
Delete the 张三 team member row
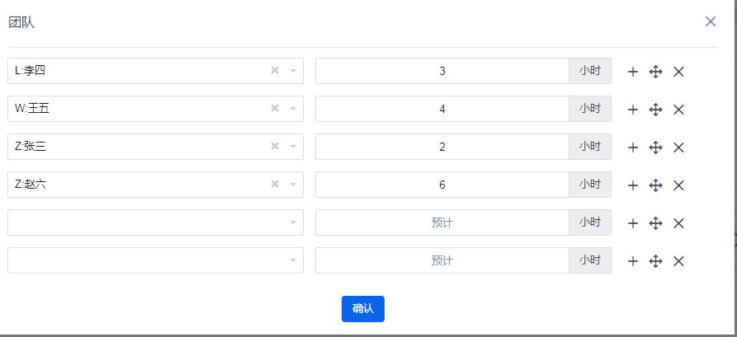[x=678, y=147]
